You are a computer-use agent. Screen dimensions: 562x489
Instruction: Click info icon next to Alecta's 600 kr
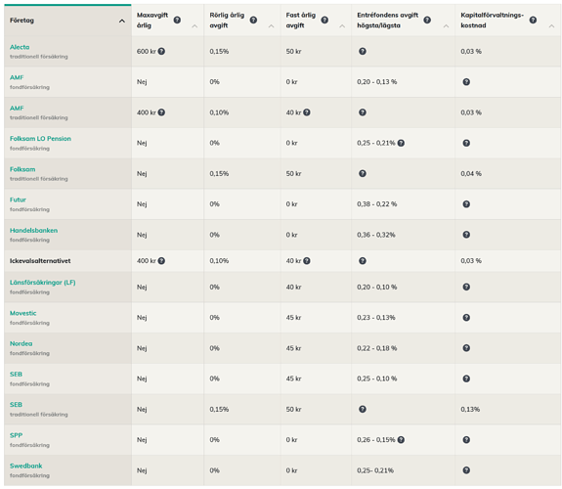pos(161,51)
